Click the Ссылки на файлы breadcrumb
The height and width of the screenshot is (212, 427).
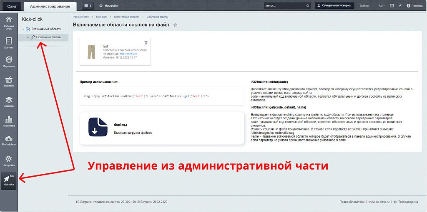coord(157,17)
